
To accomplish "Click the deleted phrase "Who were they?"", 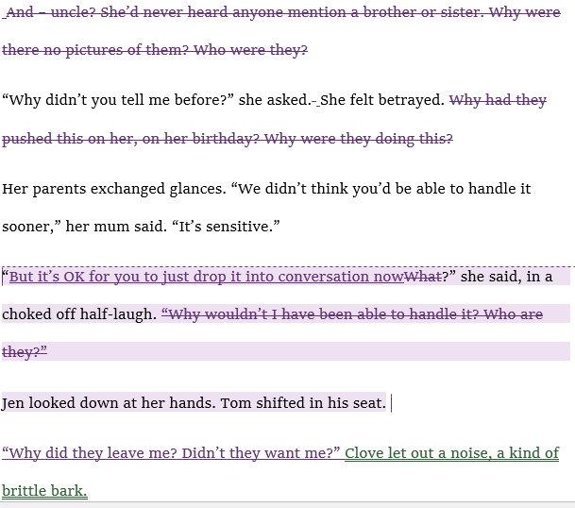I will (x=250, y=50).
